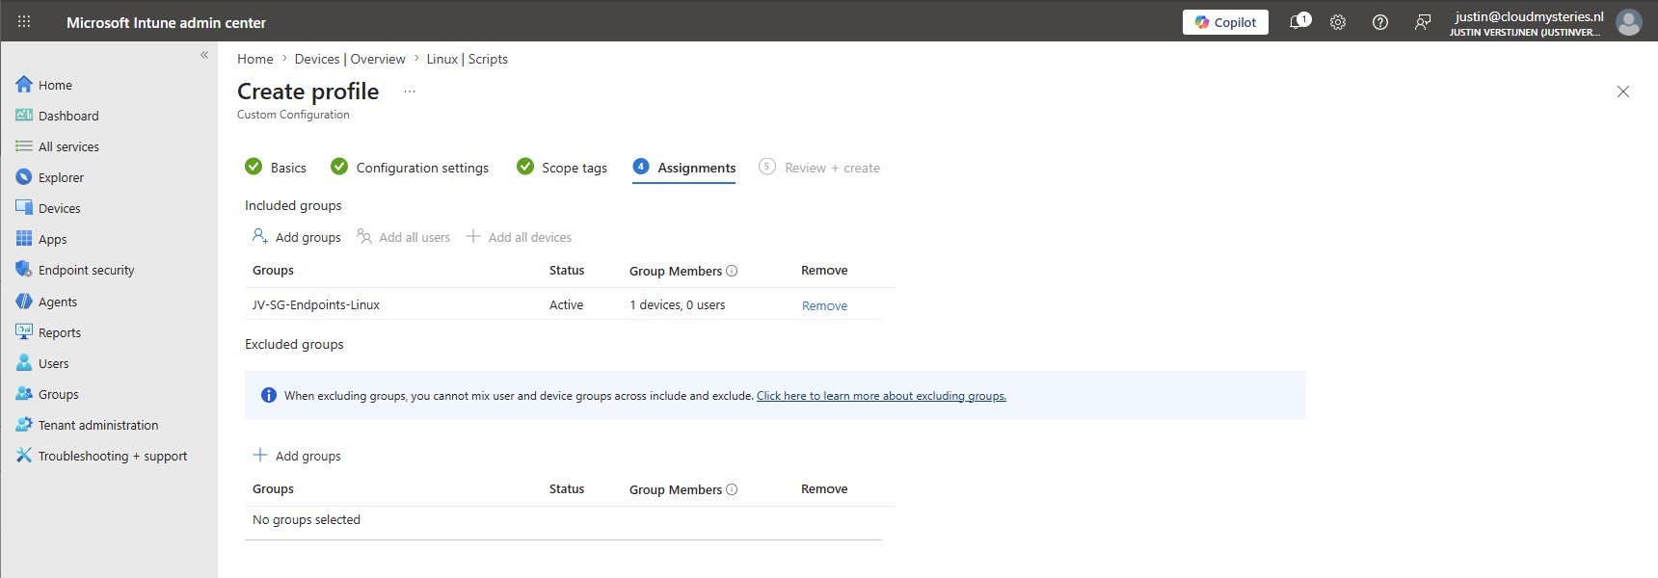Click the Users icon in sidebar

(24, 363)
